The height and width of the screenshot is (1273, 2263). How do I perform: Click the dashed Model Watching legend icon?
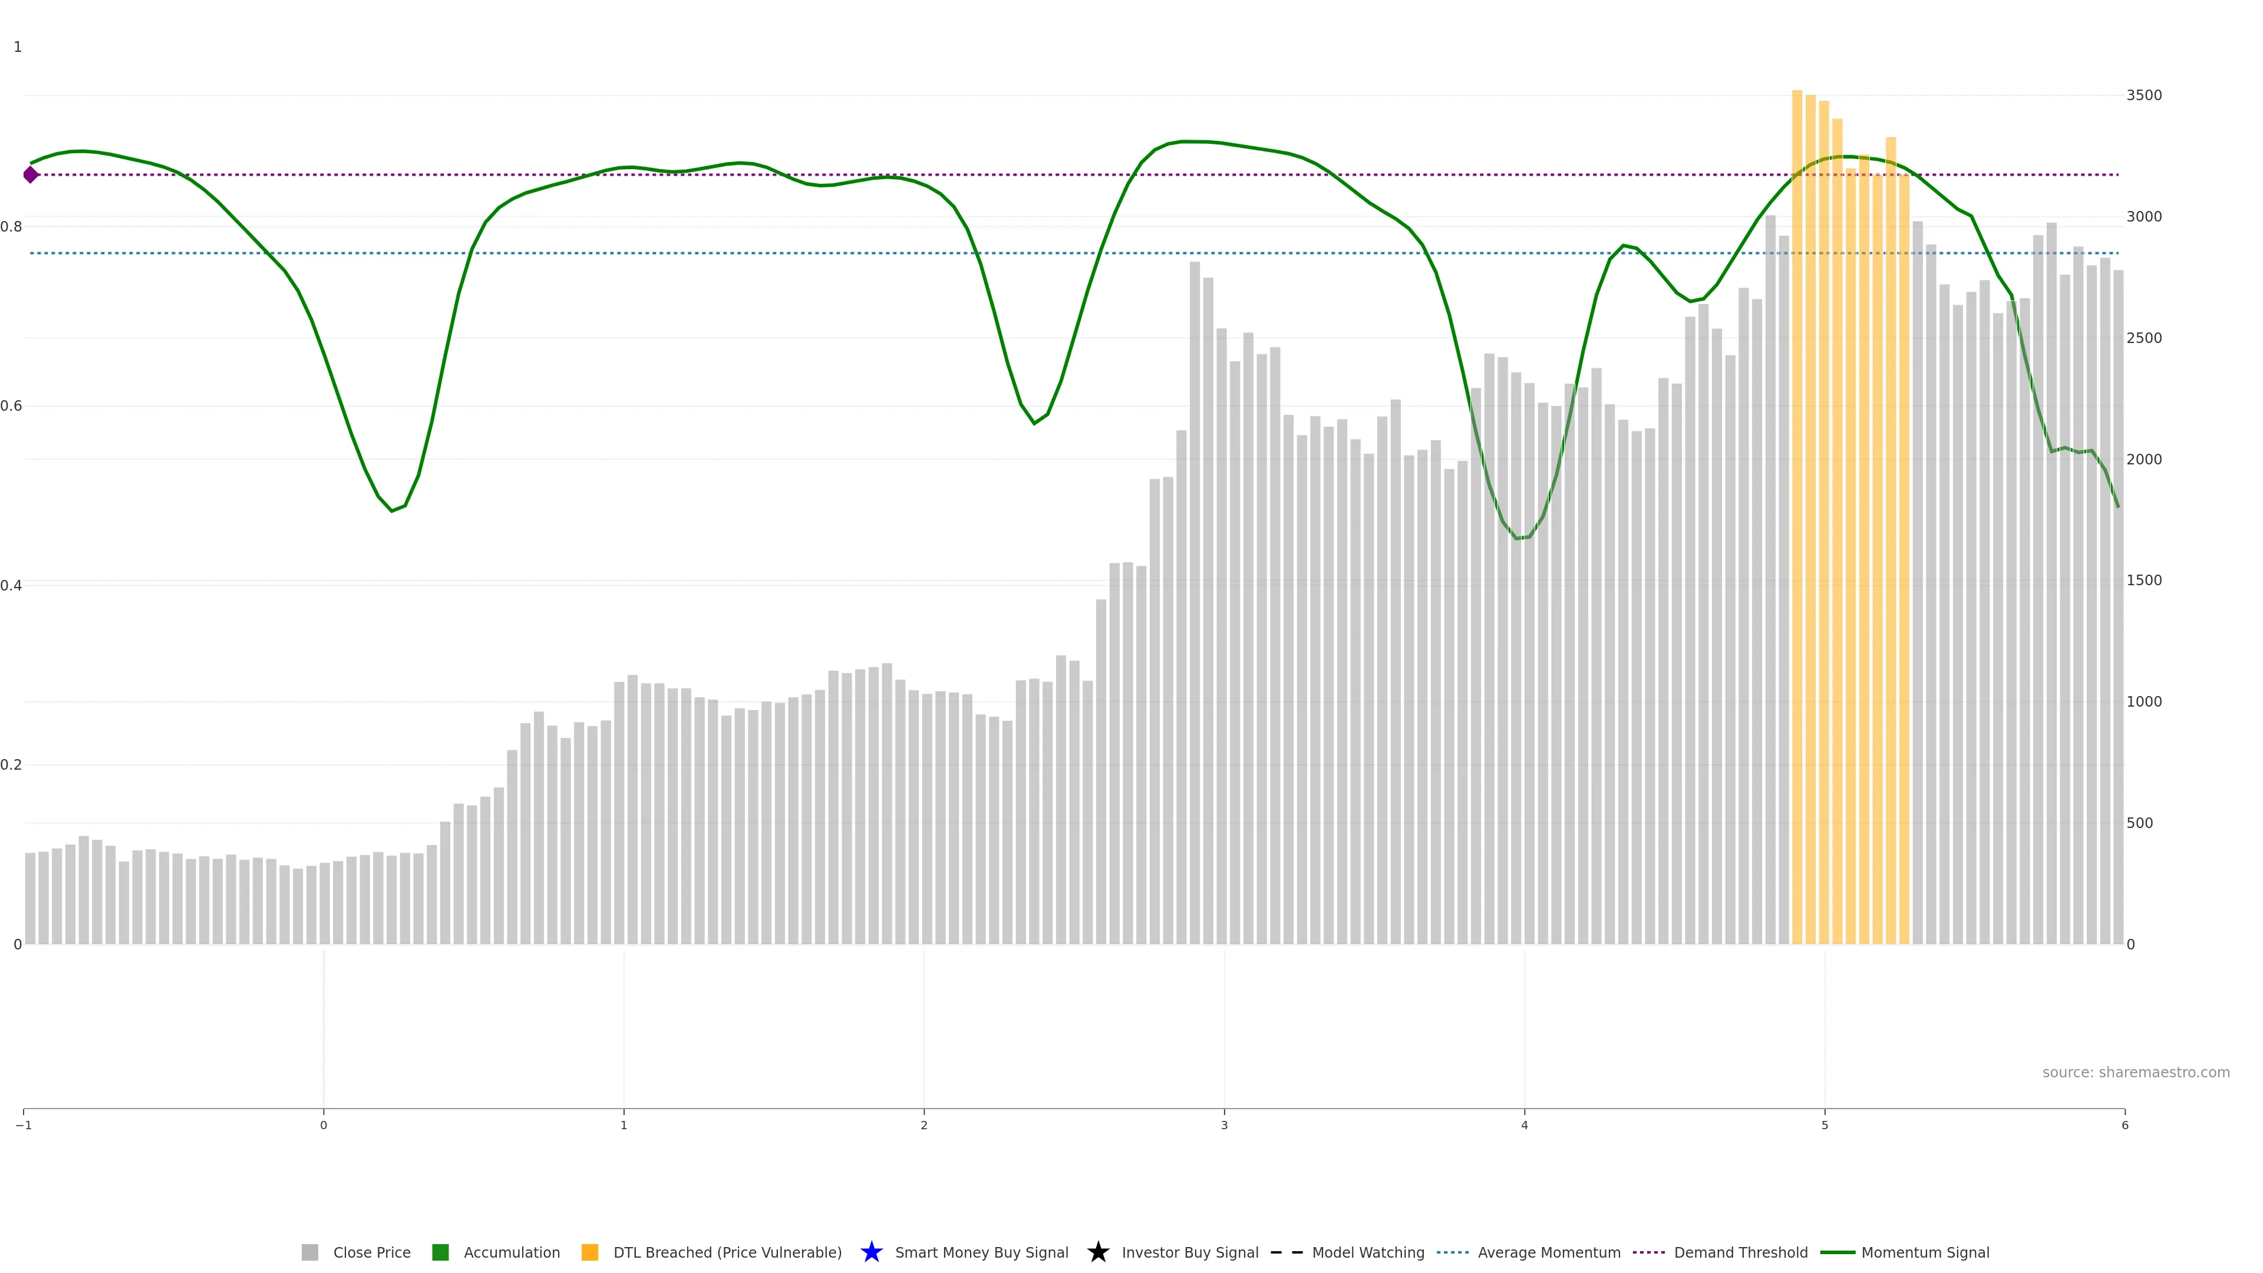click(1286, 1252)
